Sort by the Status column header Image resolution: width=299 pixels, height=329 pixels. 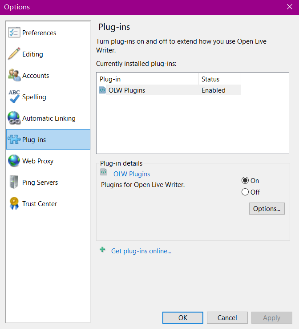[220, 79]
